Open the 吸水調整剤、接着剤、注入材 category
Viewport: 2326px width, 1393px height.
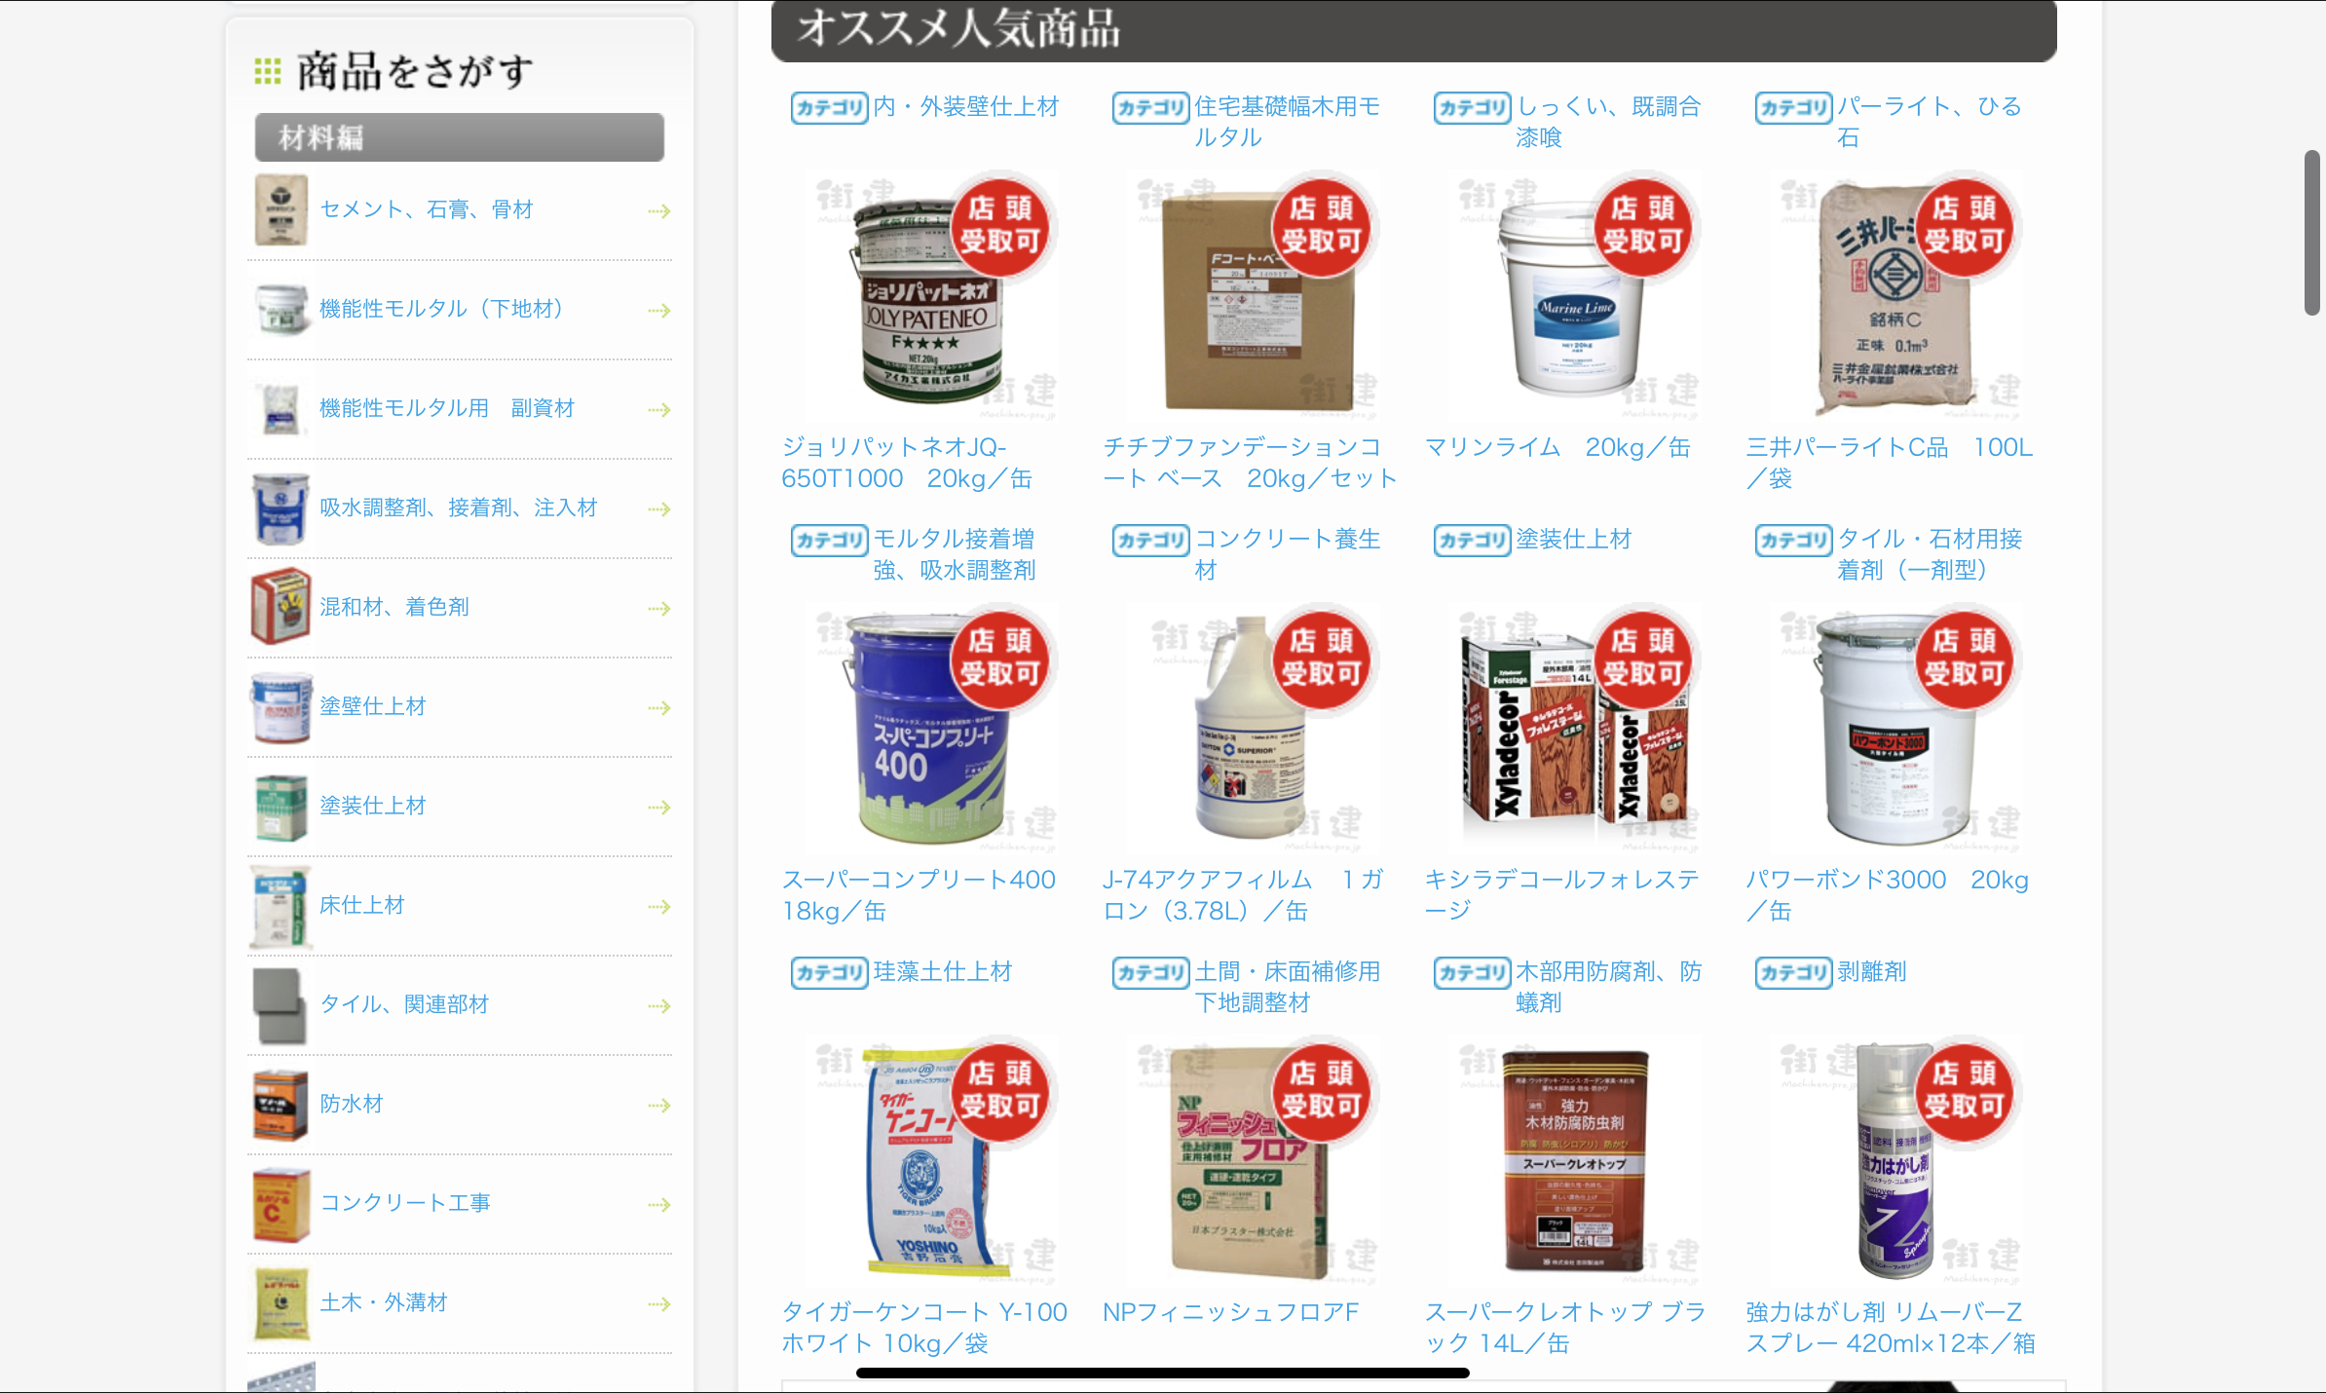tap(459, 508)
